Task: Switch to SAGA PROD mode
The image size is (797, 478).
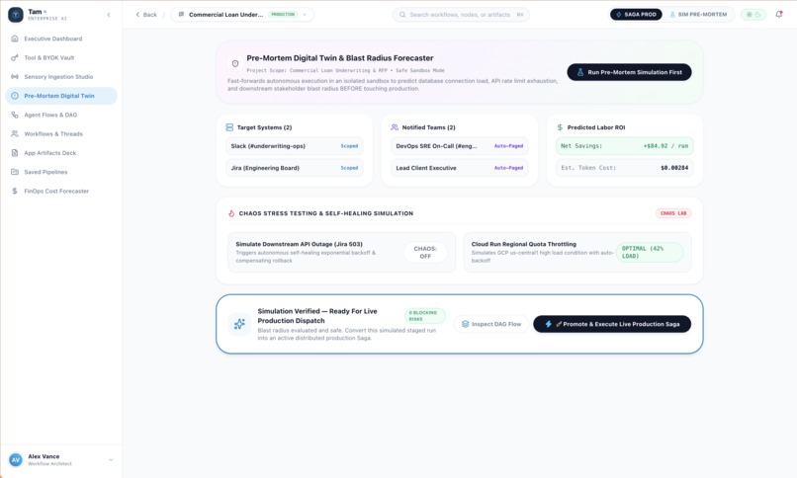Action: [x=636, y=15]
